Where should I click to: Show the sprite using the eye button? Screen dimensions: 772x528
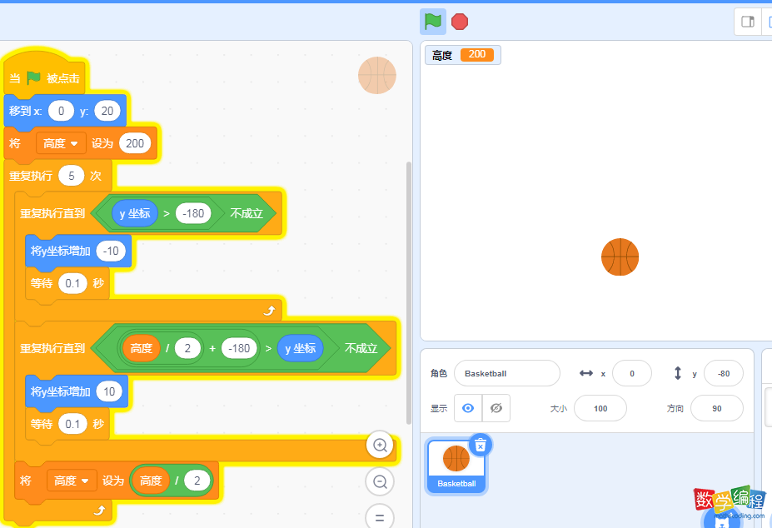click(468, 408)
